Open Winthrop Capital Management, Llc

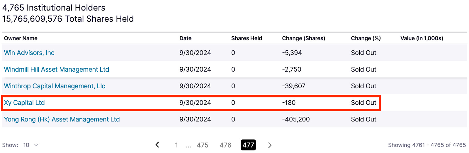(55, 86)
